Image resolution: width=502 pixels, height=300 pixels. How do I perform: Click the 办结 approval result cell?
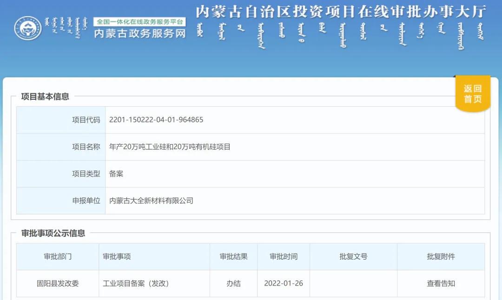coord(233,283)
